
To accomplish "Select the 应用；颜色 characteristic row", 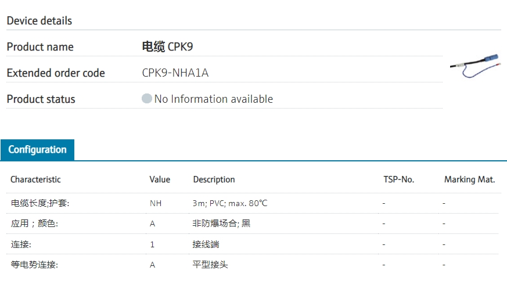I will [x=34, y=224].
